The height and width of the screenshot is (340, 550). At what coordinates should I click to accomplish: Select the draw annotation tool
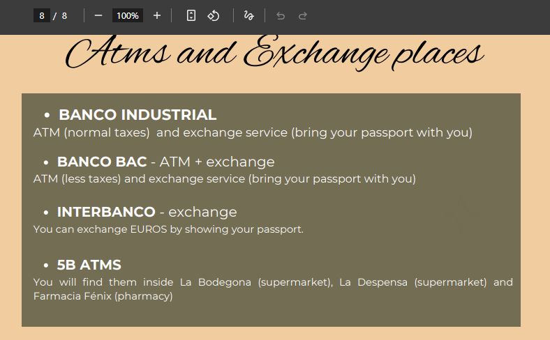(249, 15)
